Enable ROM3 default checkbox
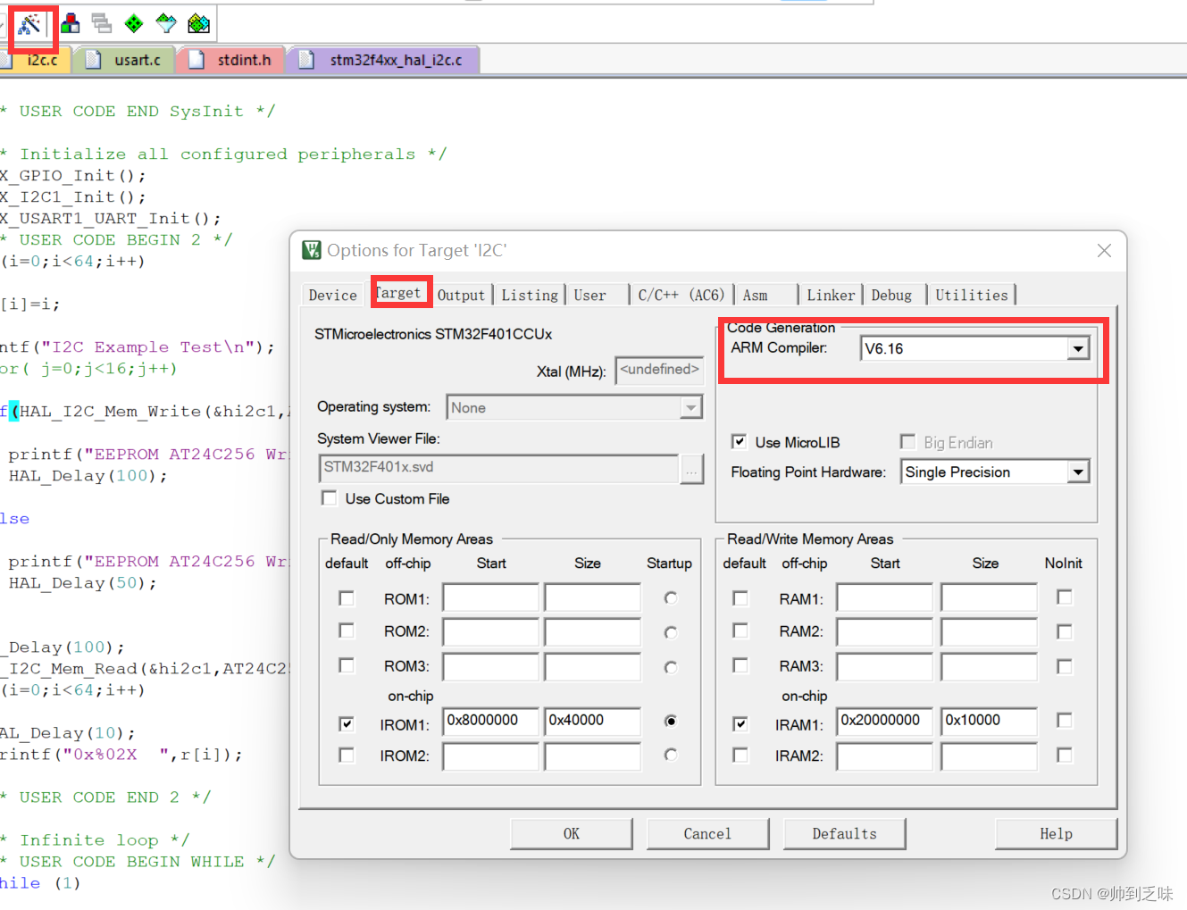The height and width of the screenshot is (910, 1187). coord(347,665)
